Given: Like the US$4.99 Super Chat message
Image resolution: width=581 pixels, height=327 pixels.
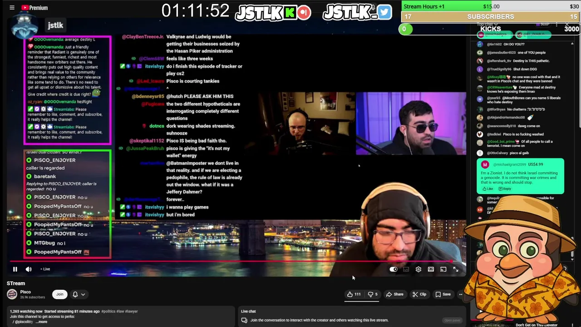Looking at the screenshot, I should point(487,188).
